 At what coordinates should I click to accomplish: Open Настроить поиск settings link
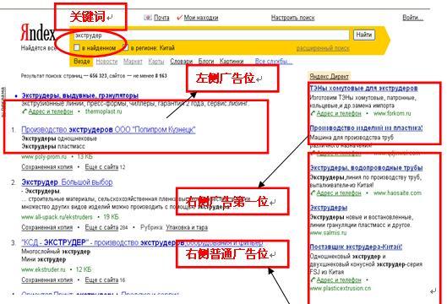click(292, 18)
